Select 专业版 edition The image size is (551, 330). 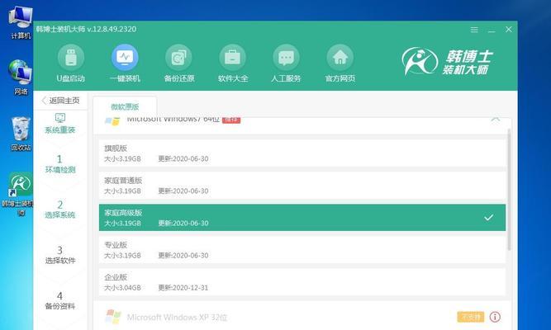[x=302, y=250]
